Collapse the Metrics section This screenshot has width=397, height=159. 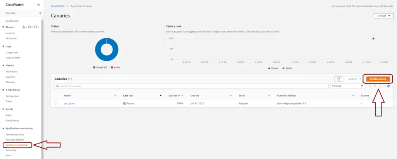pyautogui.click(x=3, y=65)
